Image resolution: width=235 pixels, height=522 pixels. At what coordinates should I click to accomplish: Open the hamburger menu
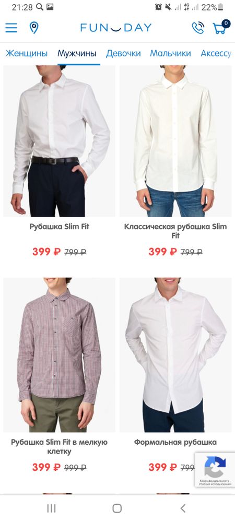[11, 28]
